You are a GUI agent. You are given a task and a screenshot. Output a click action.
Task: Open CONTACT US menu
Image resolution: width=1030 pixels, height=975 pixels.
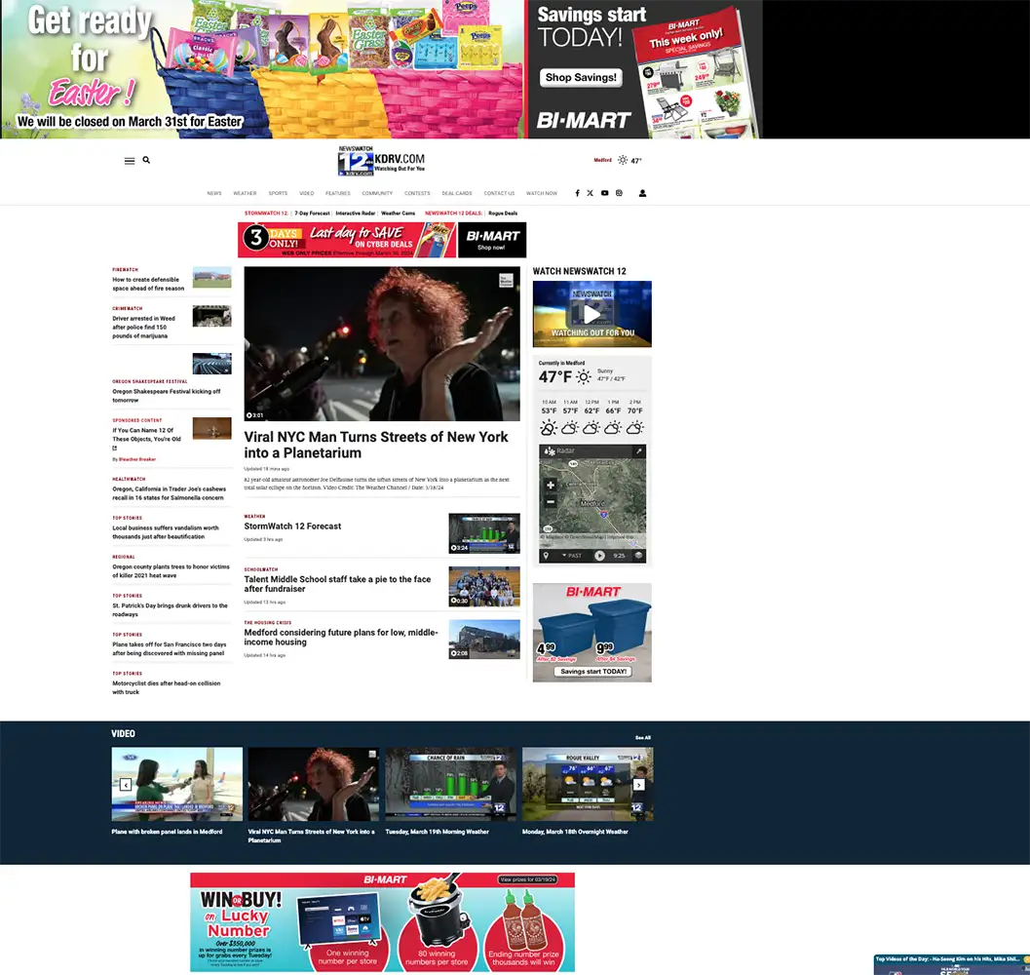(x=499, y=193)
